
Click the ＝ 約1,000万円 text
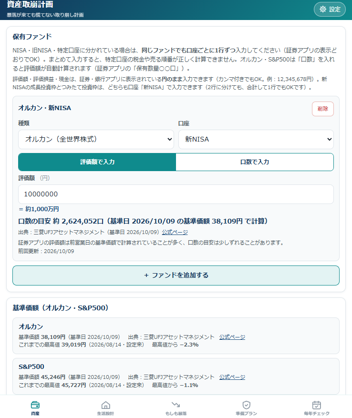pyautogui.click(x=39, y=209)
